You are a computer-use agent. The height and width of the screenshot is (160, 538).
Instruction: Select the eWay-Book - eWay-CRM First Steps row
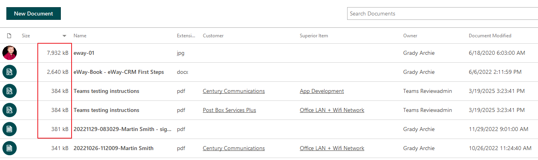coord(269,72)
